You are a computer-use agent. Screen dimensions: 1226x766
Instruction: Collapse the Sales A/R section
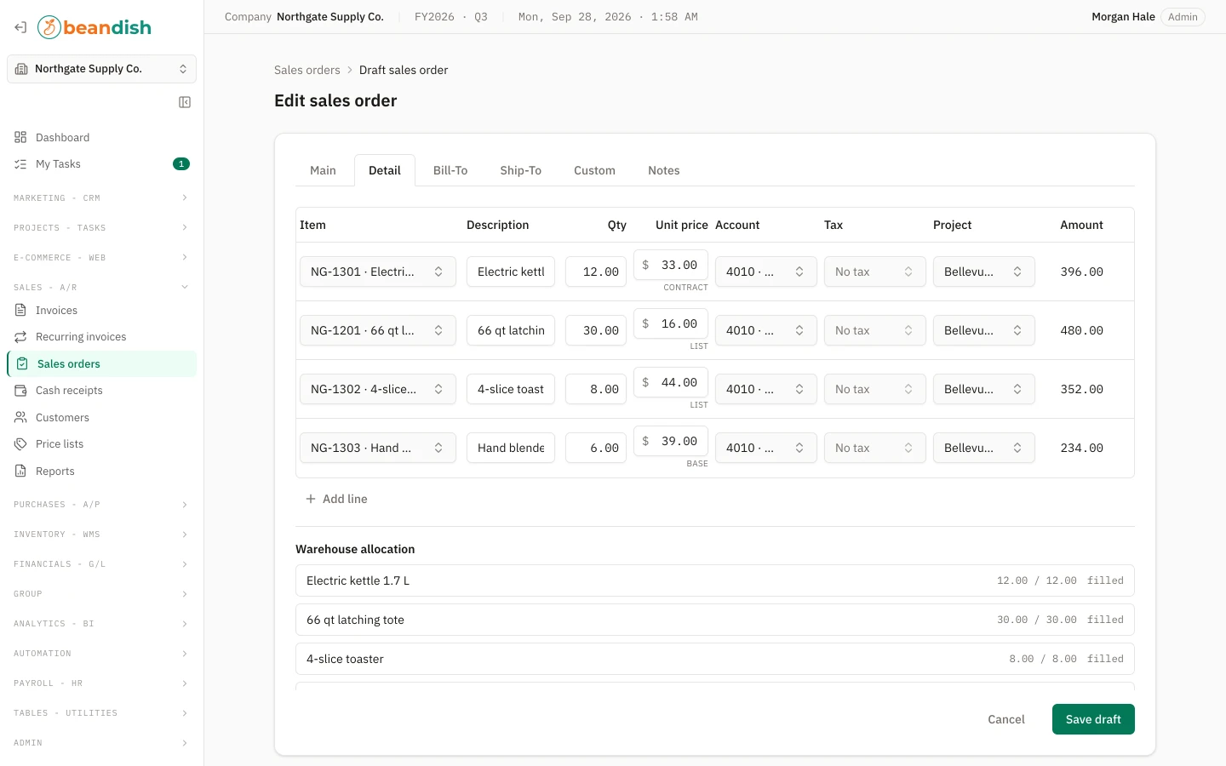click(101, 288)
